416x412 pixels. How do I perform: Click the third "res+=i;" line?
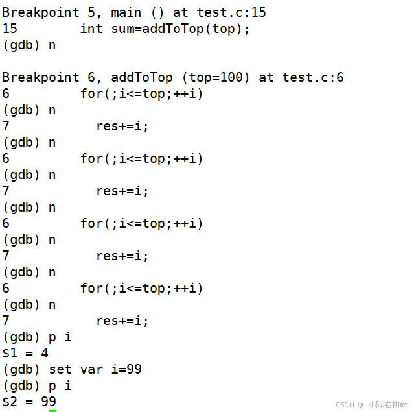pyautogui.click(x=122, y=256)
